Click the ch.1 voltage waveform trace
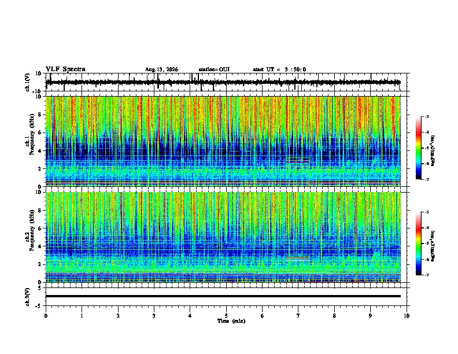The image size is (458, 354). [223, 82]
